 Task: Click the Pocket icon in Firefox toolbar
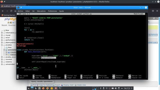coord(153,11)
